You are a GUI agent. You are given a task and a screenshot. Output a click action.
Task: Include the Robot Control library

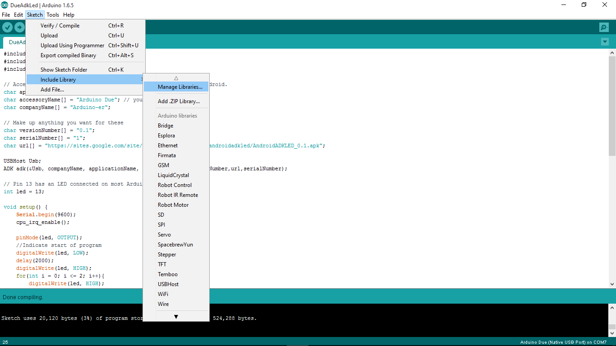click(176, 185)
